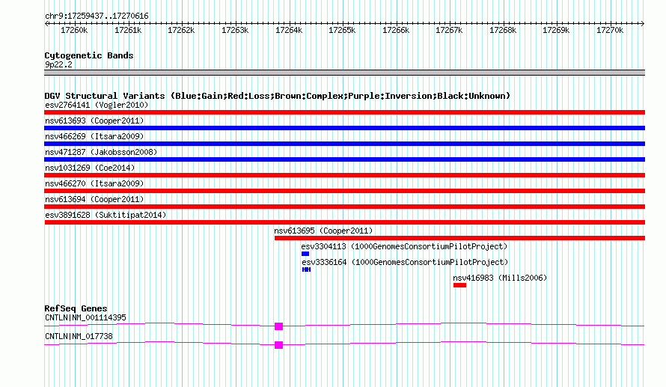Click the red nsv613694 (Cooper2011) loss bar
The width and height of the screenshot is (666, 387).
point(344,207)
